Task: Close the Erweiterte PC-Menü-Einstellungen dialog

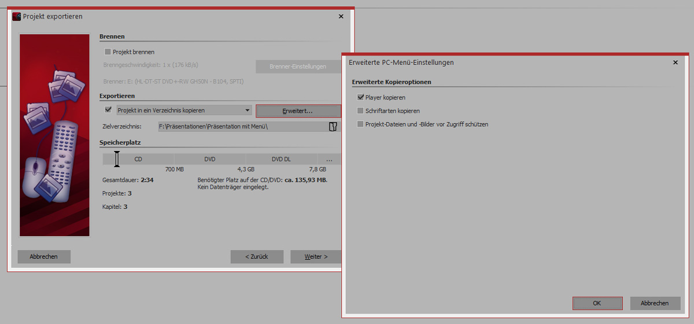Action: (x=675, y=62)
